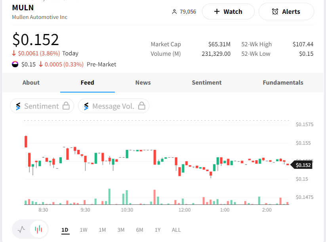Image resolution: width=326 pixels, height=242 pixels.
Task: Click the pre-market red down arrow
Action: [x=41, y=64]
